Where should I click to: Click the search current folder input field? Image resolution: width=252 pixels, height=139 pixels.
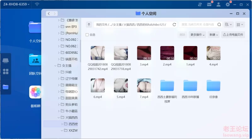click(197, 25)
